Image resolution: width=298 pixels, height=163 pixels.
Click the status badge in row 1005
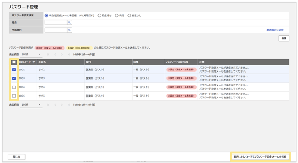[181, 96]
